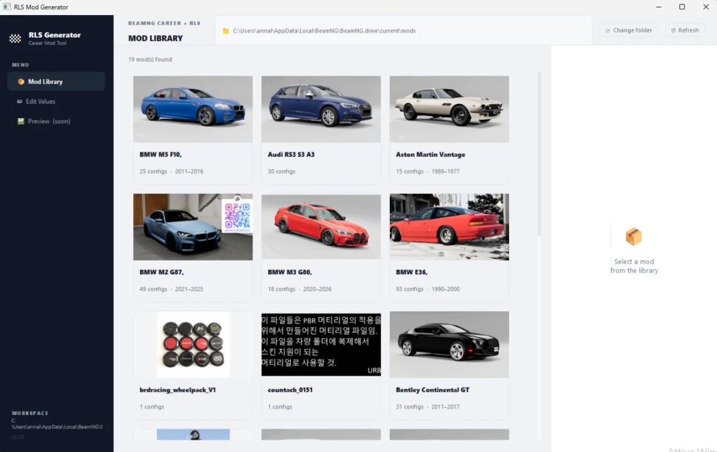Click the '30 configs' text

click(x=281, y=171)
